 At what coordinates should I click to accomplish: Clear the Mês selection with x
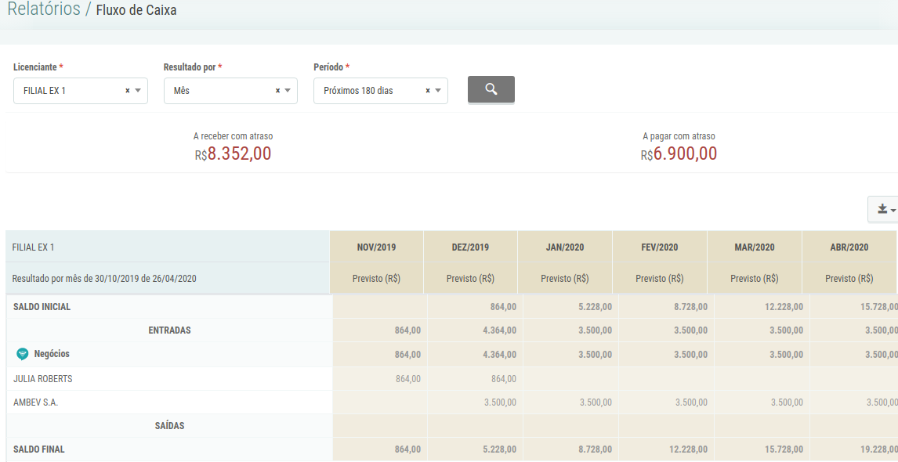[277, 91]
